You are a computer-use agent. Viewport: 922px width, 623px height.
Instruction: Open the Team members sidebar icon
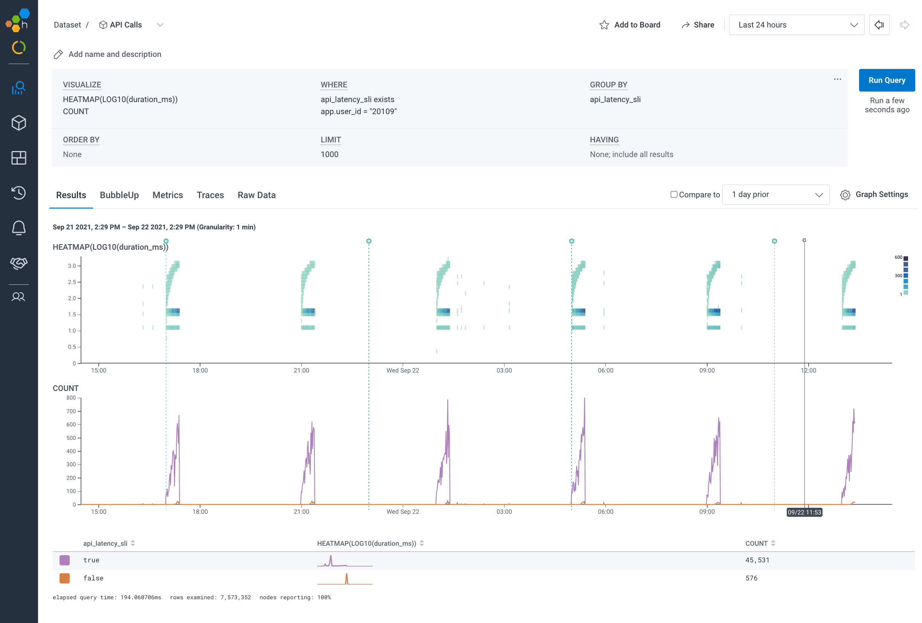(18, 297)
